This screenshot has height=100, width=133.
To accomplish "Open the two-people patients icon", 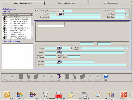I will 20,94.
